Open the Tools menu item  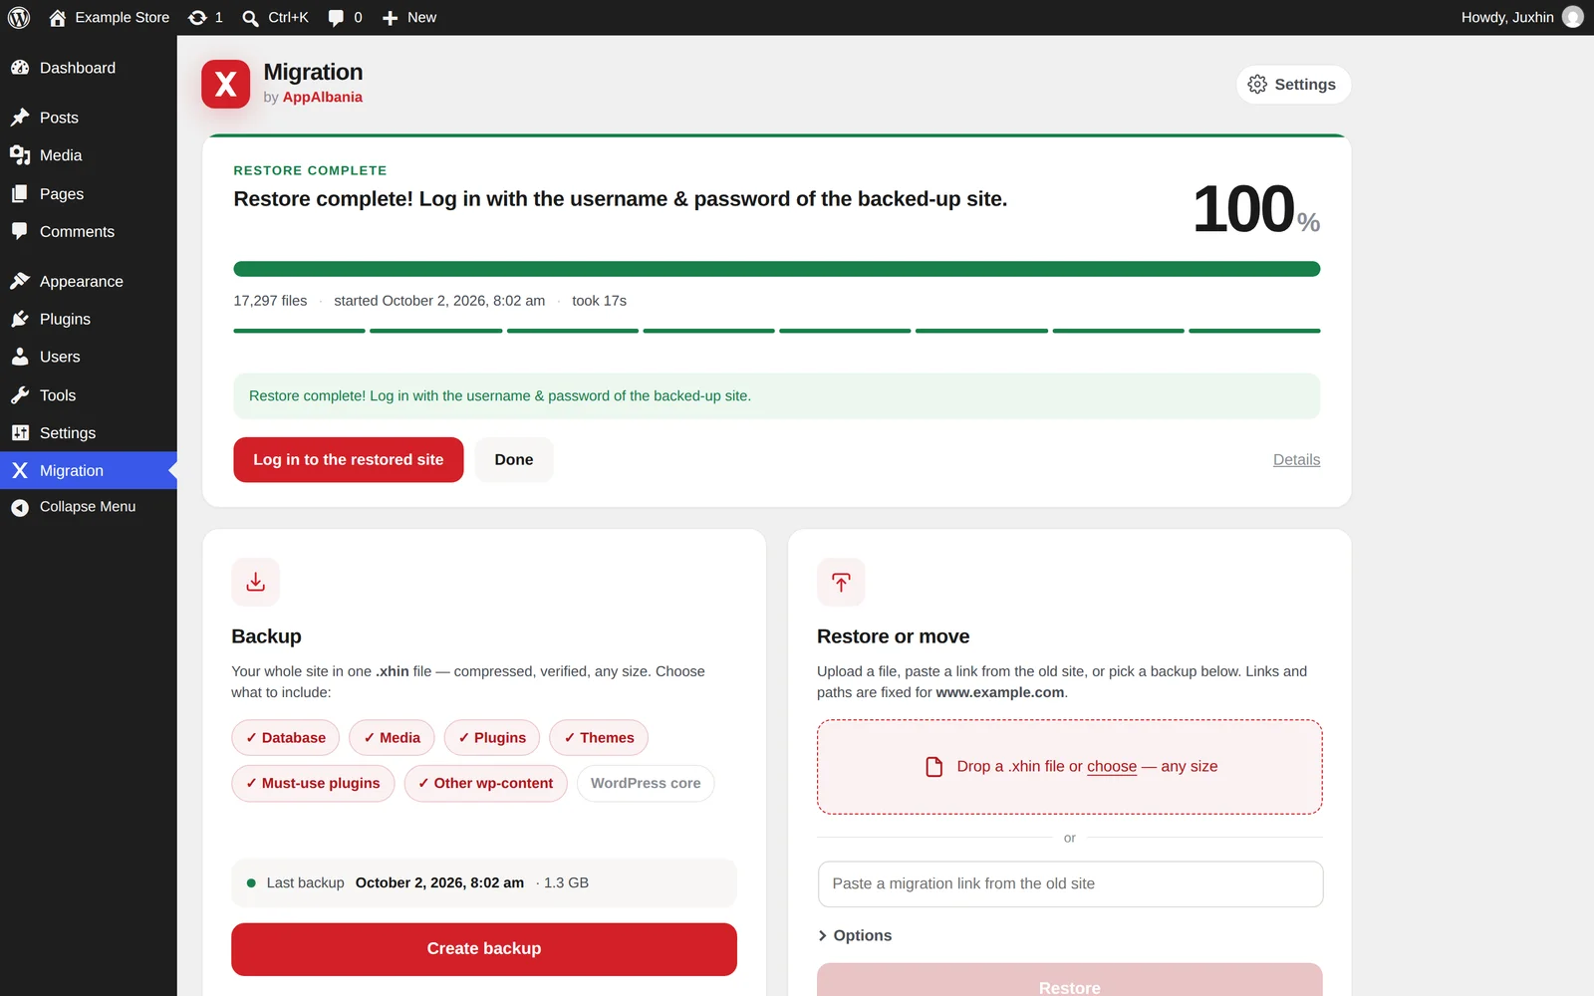(89, 395)
